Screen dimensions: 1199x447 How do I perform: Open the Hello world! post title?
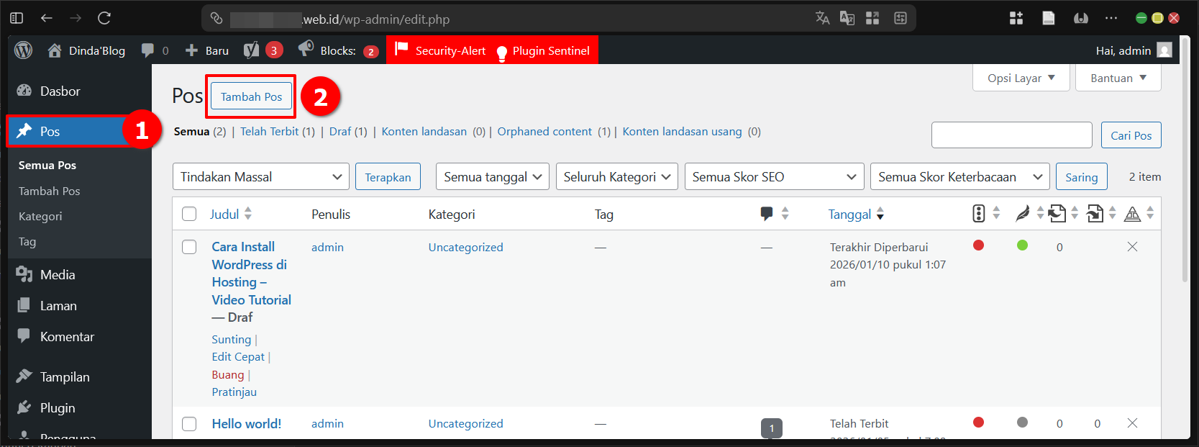pos(247,423)
